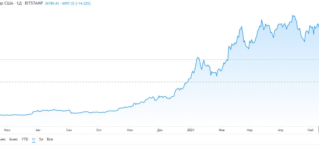Switch to the YTD range
The height and width of the screenshot is (146, 319).
(25, 139)
